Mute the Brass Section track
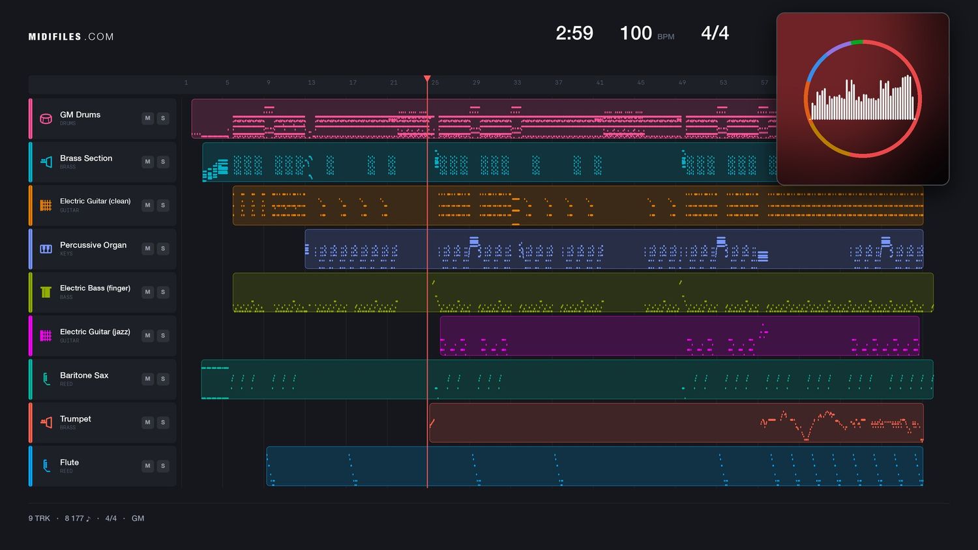This screenshot has height=550, width=978. tap(148, 162)
